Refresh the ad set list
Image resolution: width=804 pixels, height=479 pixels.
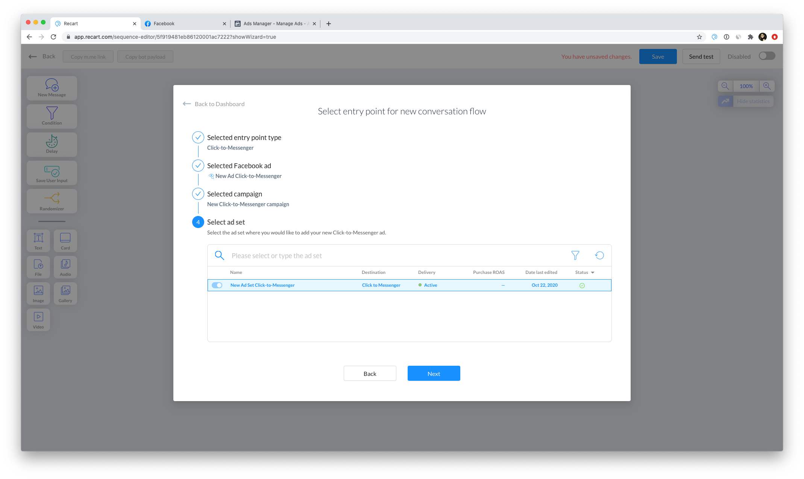coord(599,255)
